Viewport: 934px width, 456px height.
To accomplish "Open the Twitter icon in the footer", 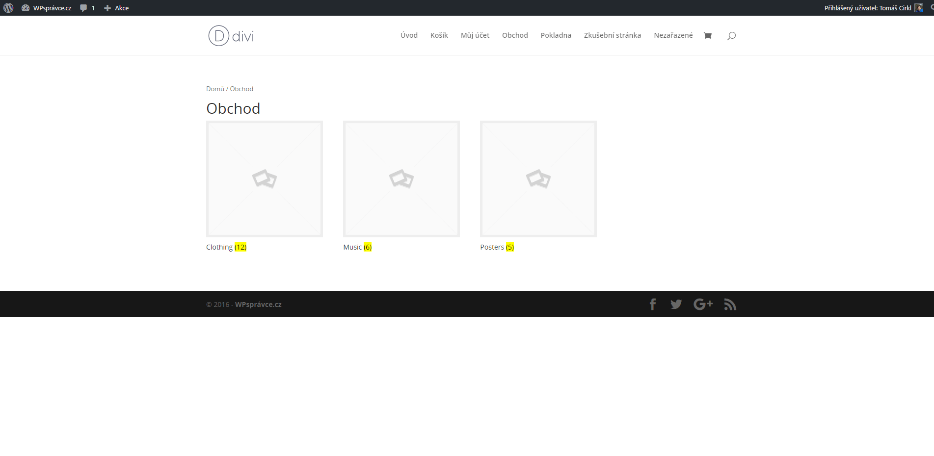I will [x=676, y=304].
